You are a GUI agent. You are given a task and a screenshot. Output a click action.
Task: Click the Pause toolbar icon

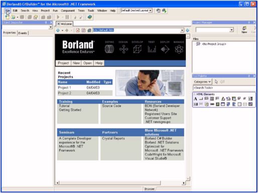click(67, 17)
